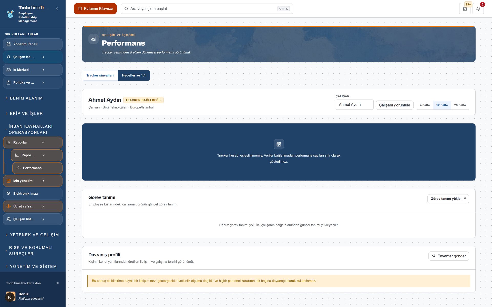
Task: Switch to the Hedefler ve 1:1 tab
Action: coord(134,75)
